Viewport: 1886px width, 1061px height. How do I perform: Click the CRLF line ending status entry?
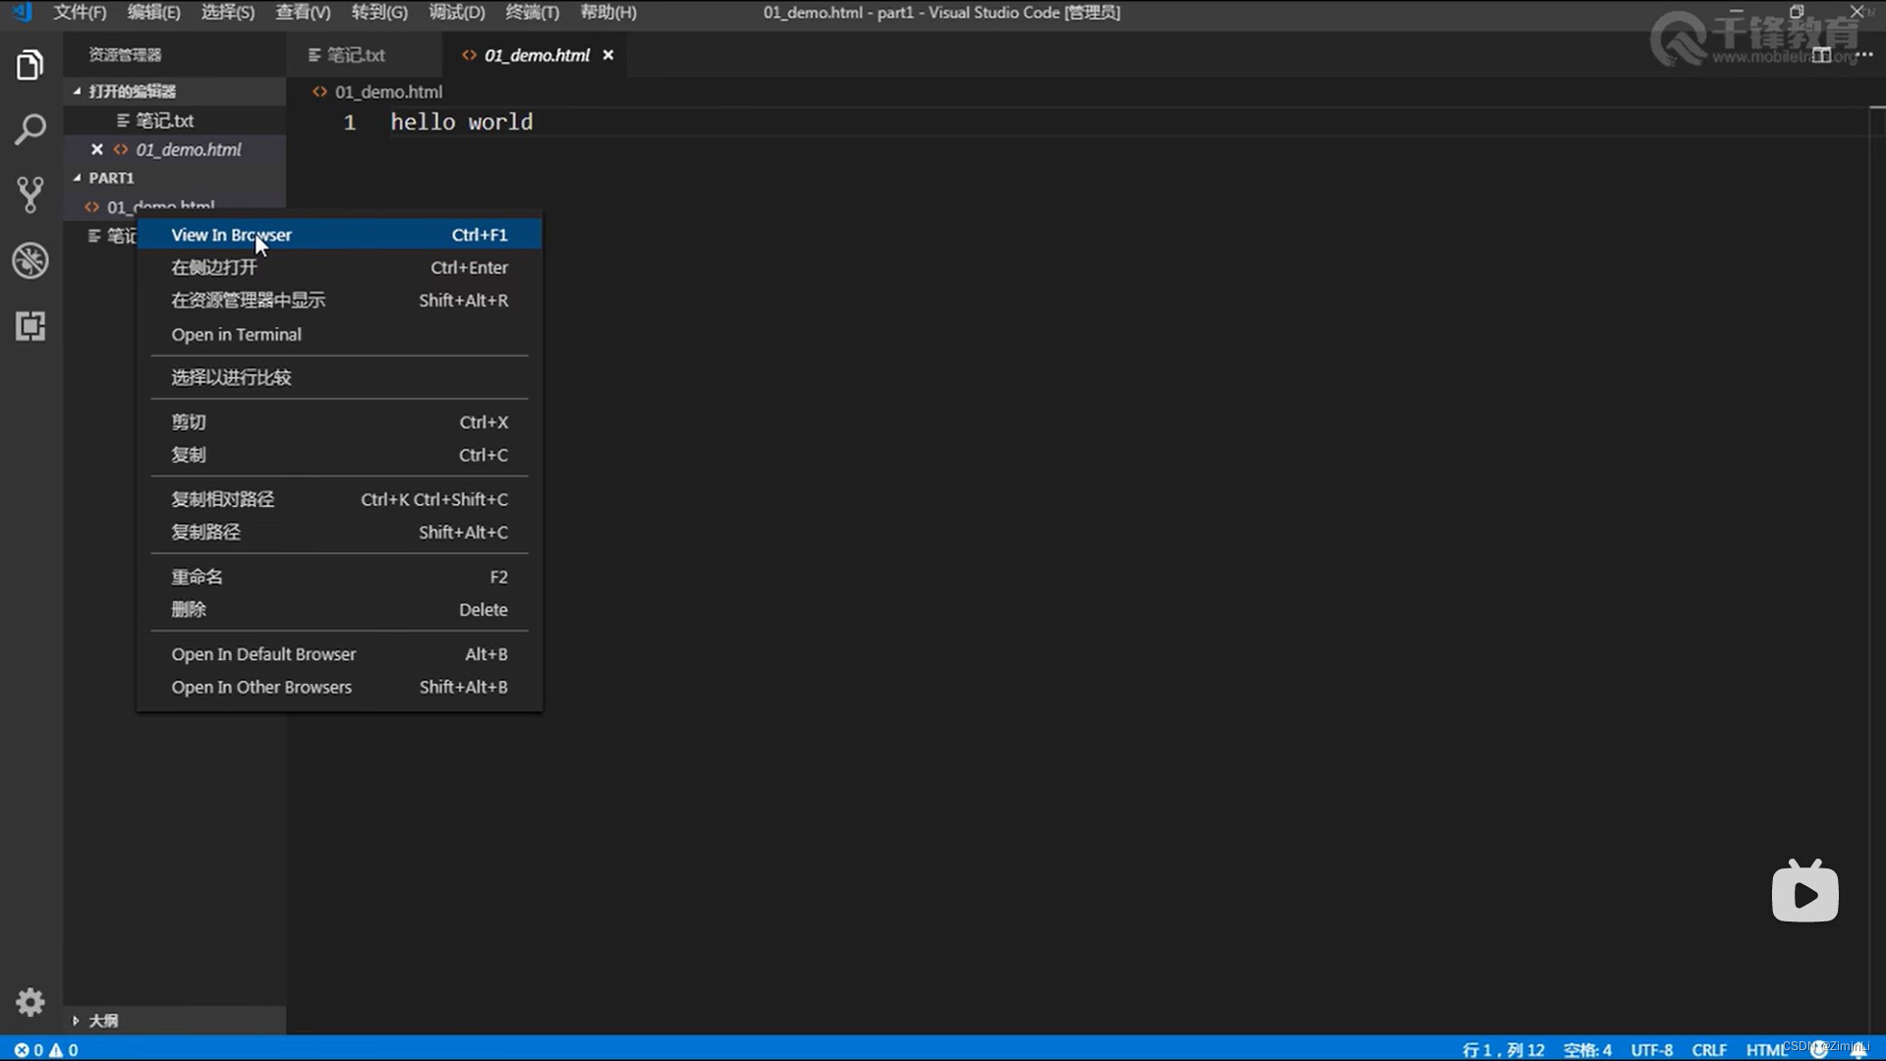1709,1049
